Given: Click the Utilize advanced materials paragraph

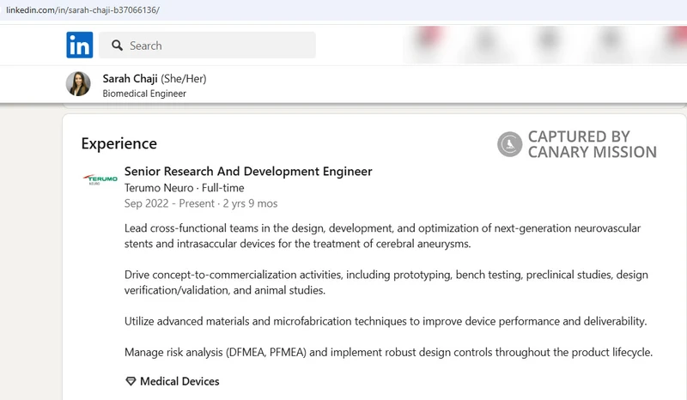Looking at the screenshot, I should pos(386,321).
